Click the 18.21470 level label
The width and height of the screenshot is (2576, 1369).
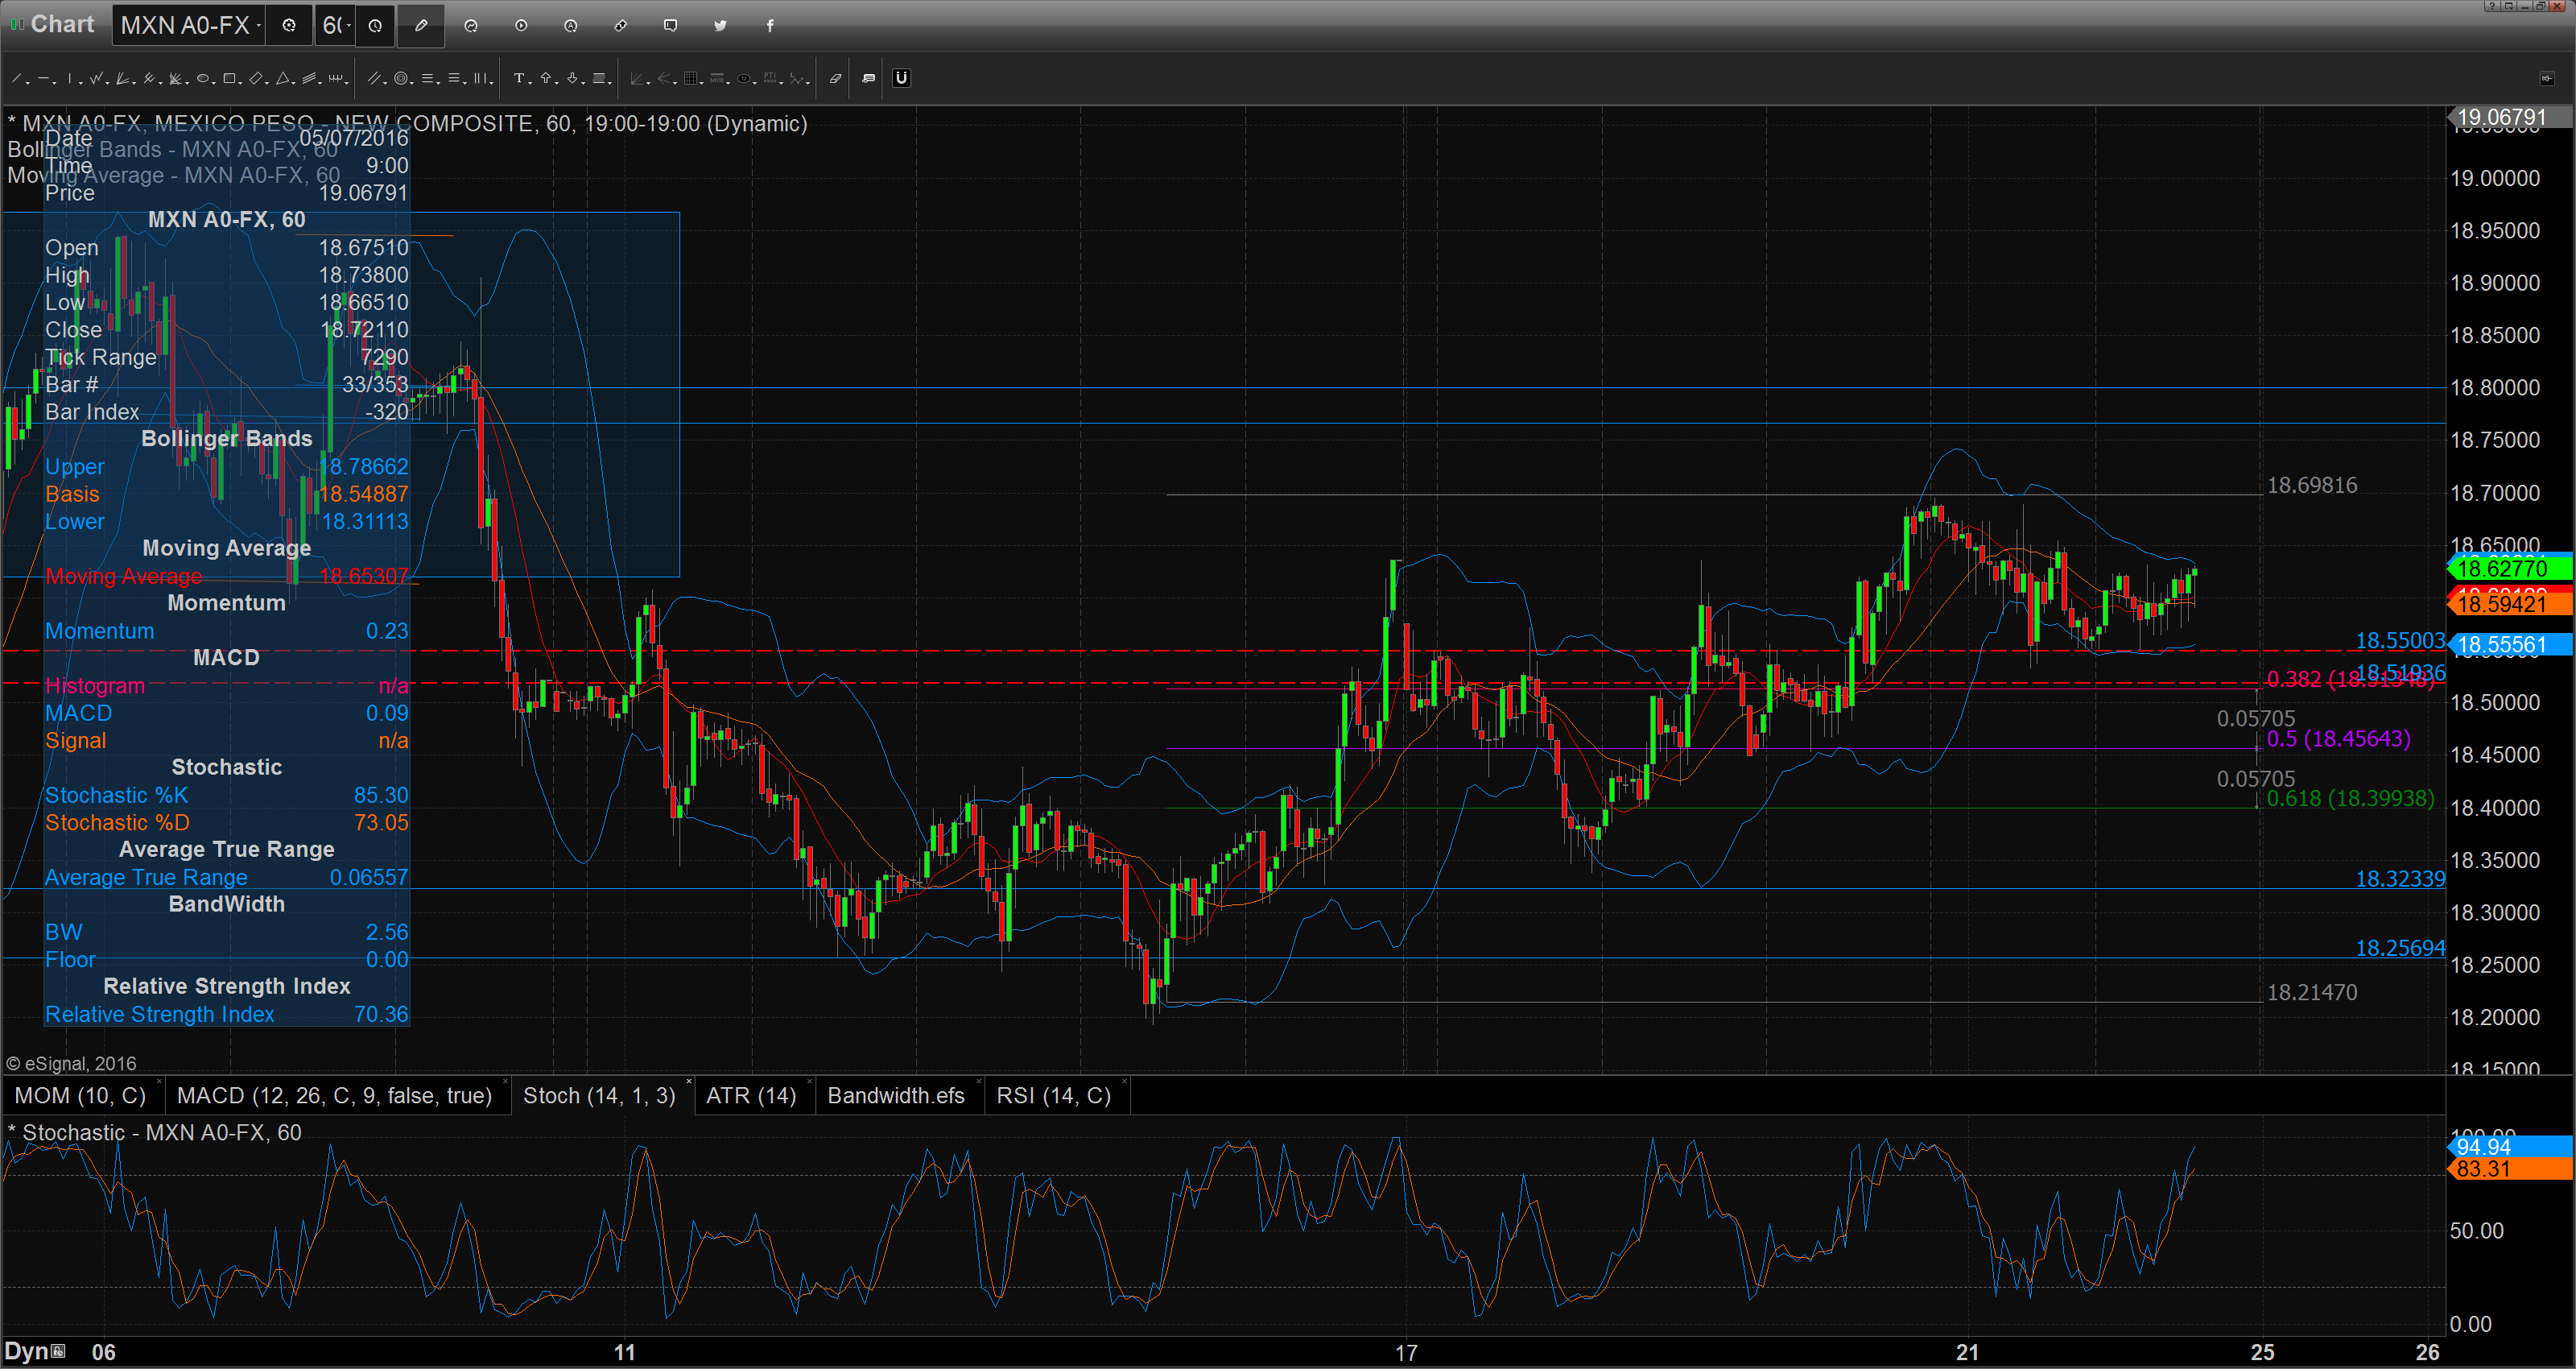(2311, 993)
